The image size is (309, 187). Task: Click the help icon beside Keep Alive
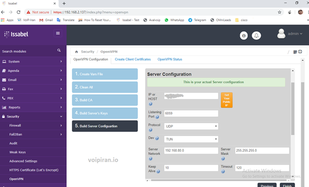[158, 172]
